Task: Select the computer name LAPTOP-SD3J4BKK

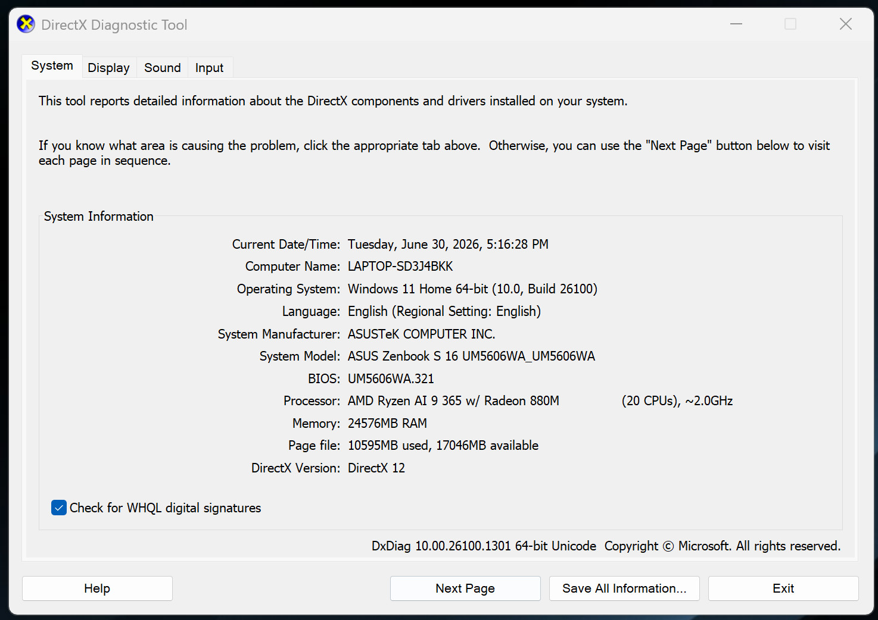Action: click(x=400, y=267)
